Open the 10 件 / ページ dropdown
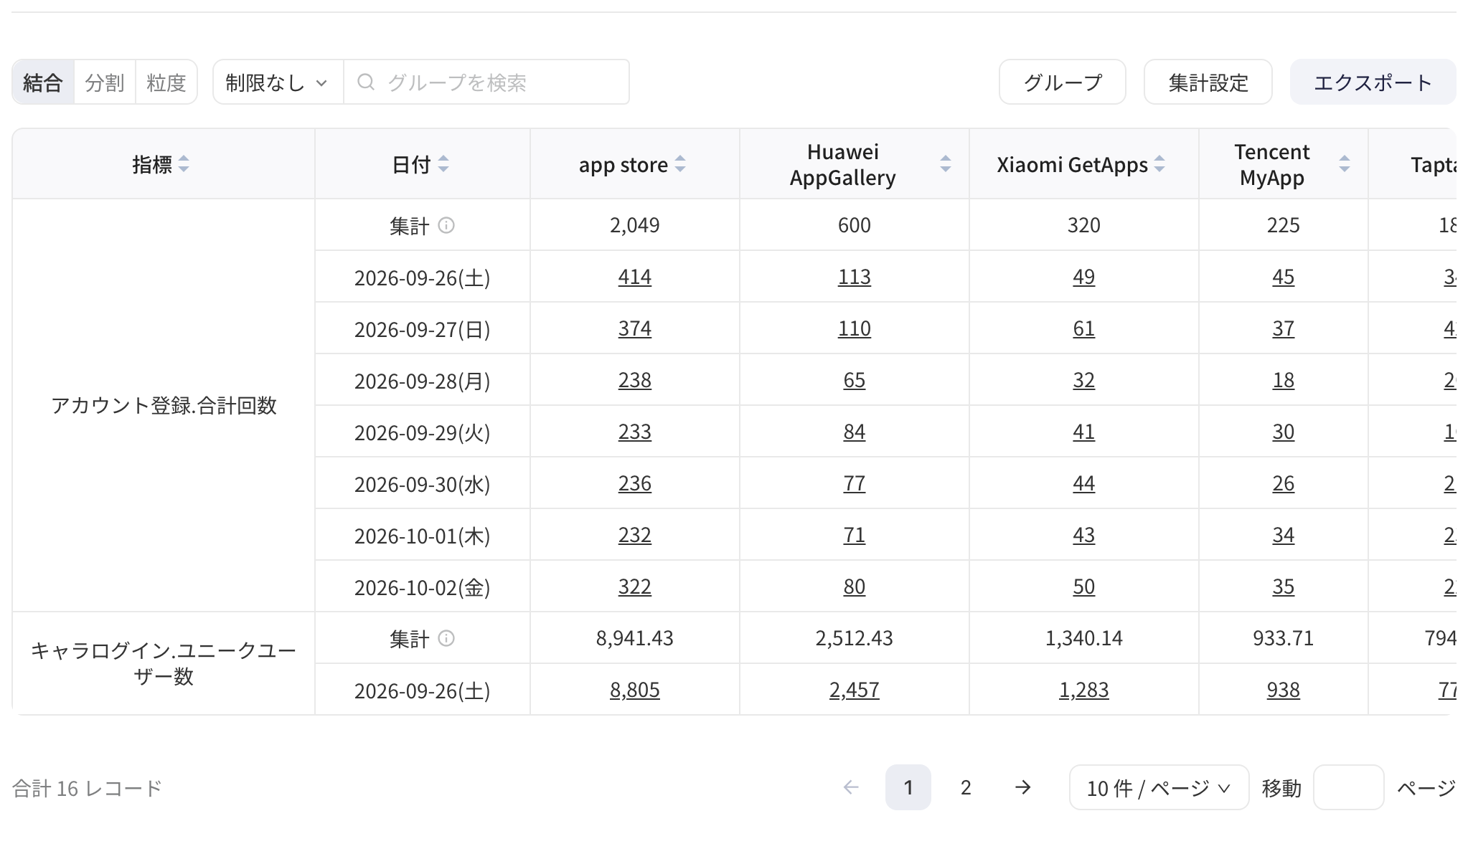This screenshot has width=1468, height=859. click(1159, 787)
